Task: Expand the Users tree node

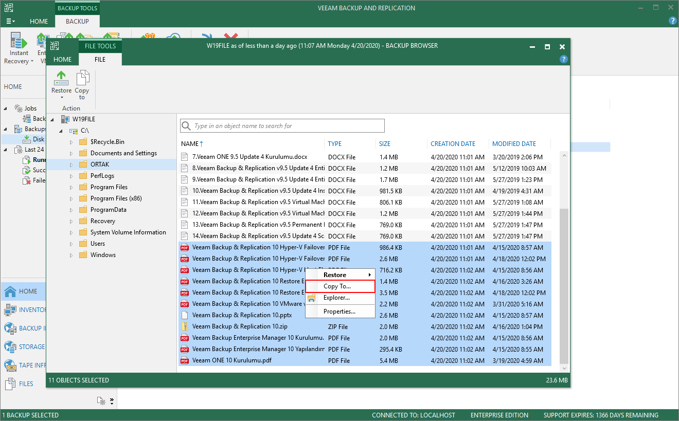Action: pos(72,244)
